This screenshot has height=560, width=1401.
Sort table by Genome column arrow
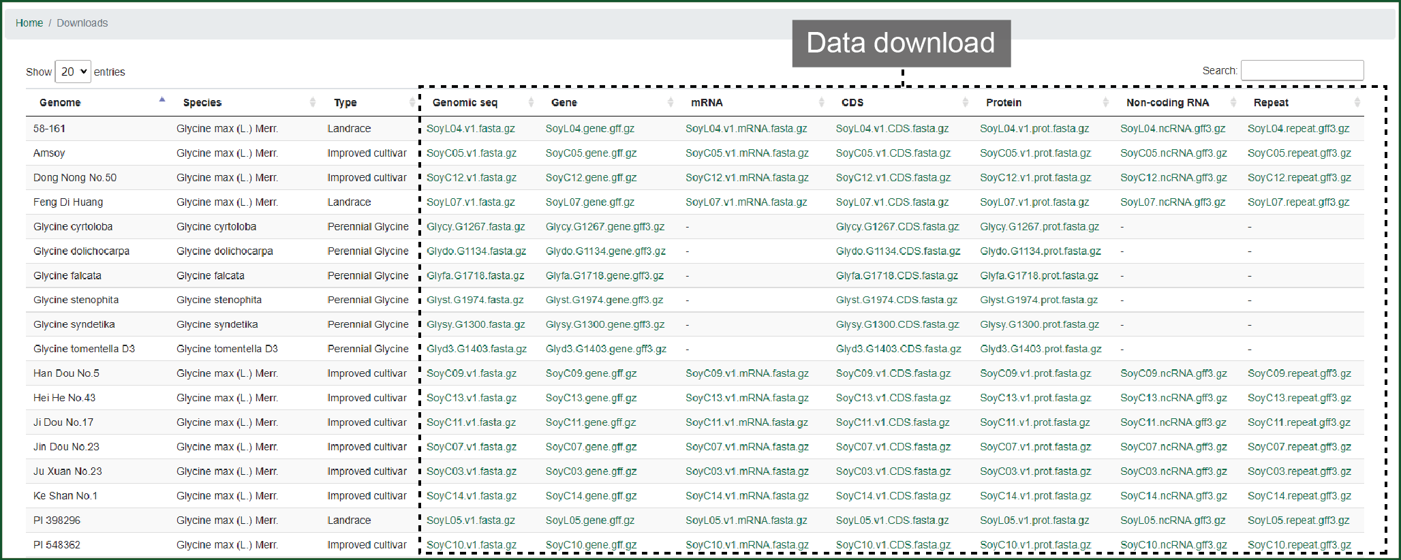pos(162,102)
